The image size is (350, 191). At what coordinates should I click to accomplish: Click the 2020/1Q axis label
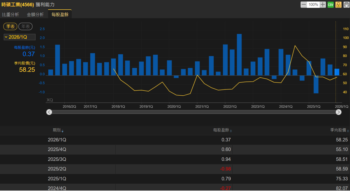pyautogui.click(x=174, y=107)
